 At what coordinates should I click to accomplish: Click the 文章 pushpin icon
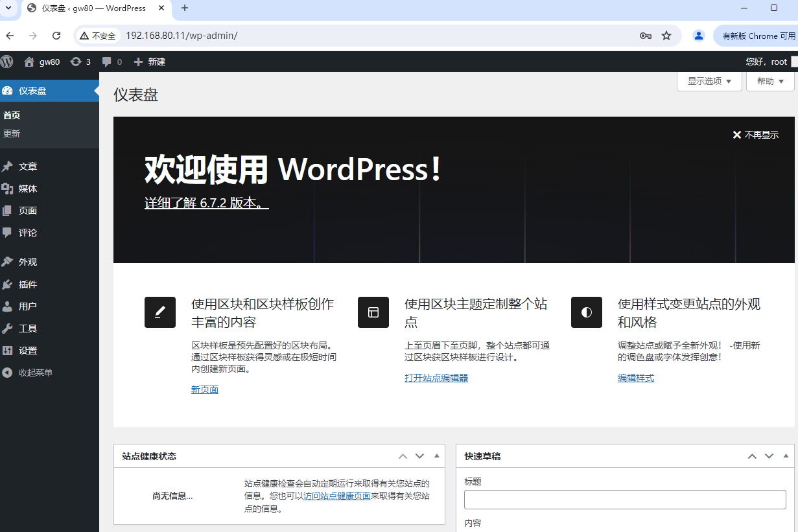tap(7, 167)
